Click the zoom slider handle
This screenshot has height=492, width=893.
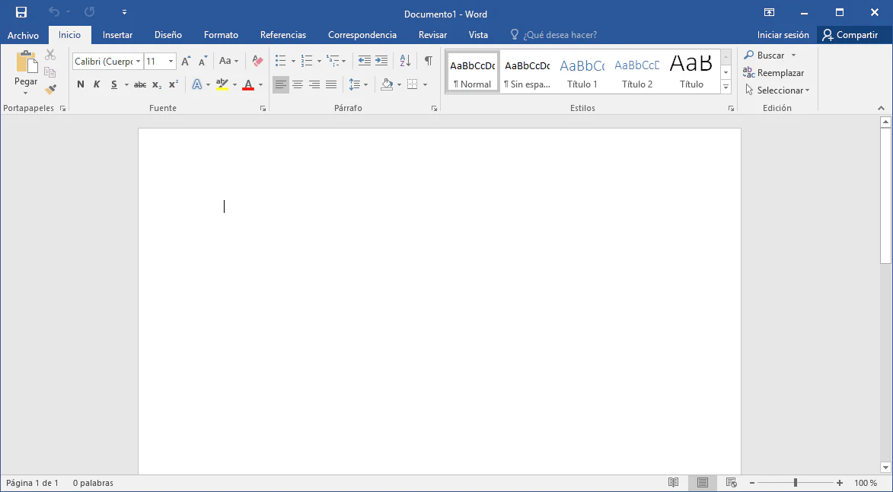pyautogui.click(x=796, y=483)
